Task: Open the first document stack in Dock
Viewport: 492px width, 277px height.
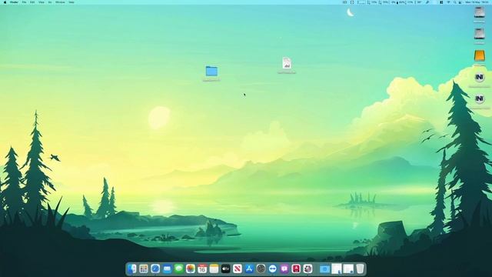Action: [x=337, y=269]
